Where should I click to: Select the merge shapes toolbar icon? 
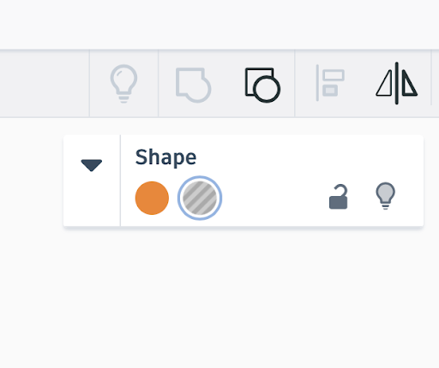click(x=193, y=85)
